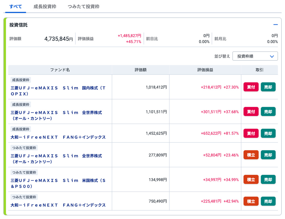This screenshot has height=219, width=285.
Task: Select valuation 1,452,625円
Action: pyautogui.click(x=156, y=133)
